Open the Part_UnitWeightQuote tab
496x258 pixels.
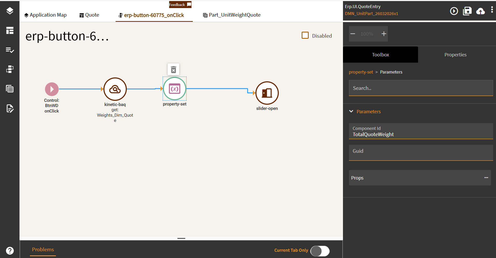[x=232, y=15]
